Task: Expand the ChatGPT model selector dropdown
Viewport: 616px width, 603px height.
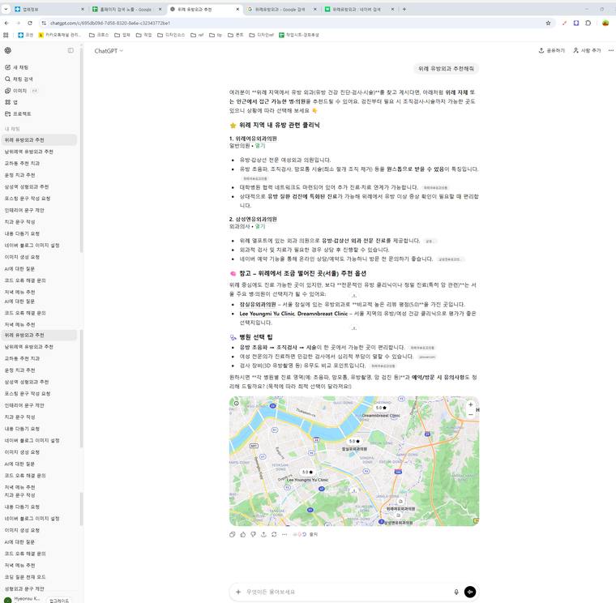Action: 109,51
